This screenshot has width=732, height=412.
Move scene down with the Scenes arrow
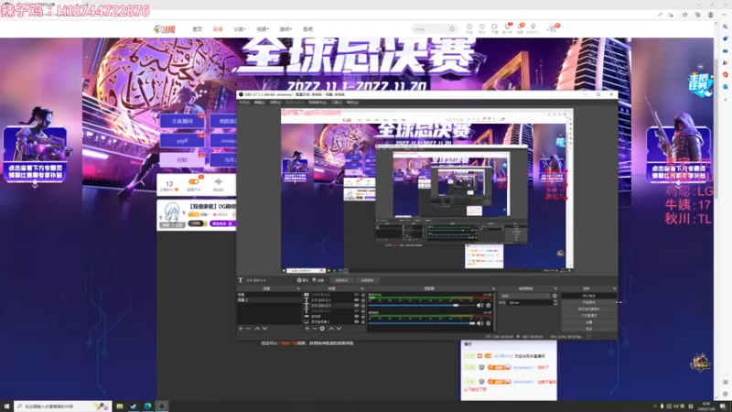pos(264,329)
